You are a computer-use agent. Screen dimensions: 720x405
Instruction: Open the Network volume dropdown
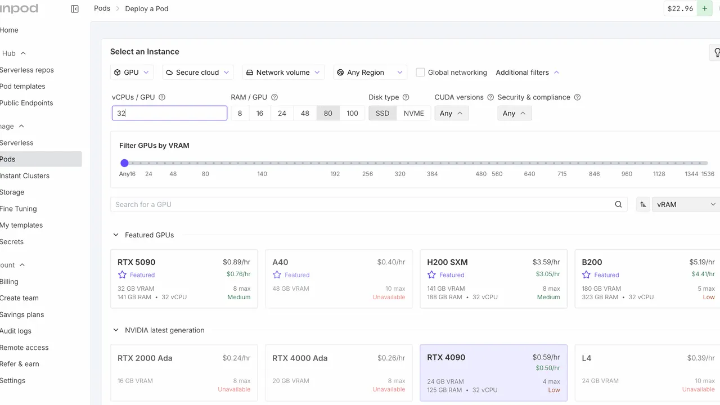[283, 73]
